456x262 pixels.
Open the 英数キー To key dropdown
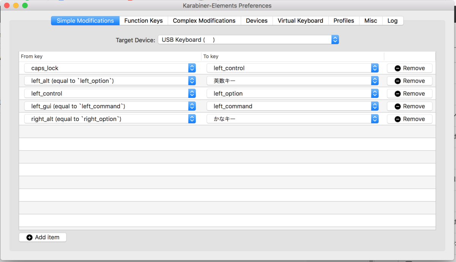(x=293, y=81)
